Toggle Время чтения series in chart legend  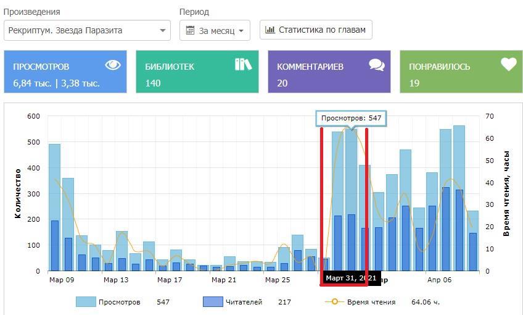pyautogui.click(x=371, y=302)
